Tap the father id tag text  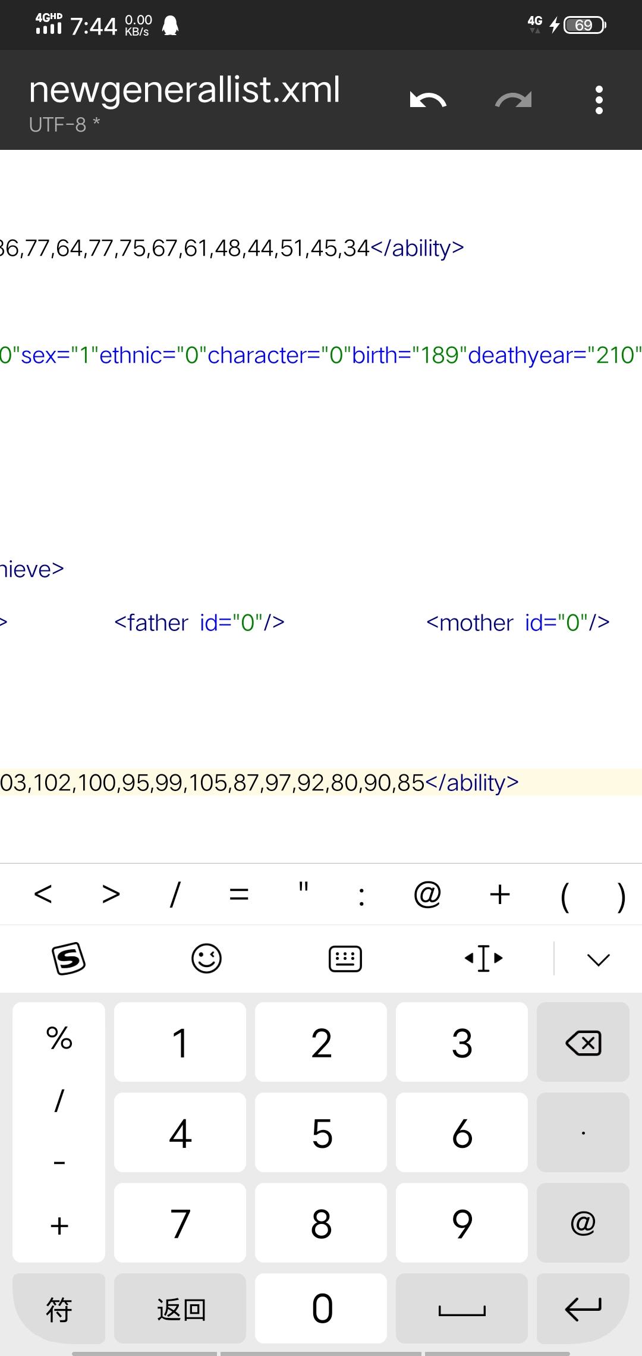tap(199, 623)
